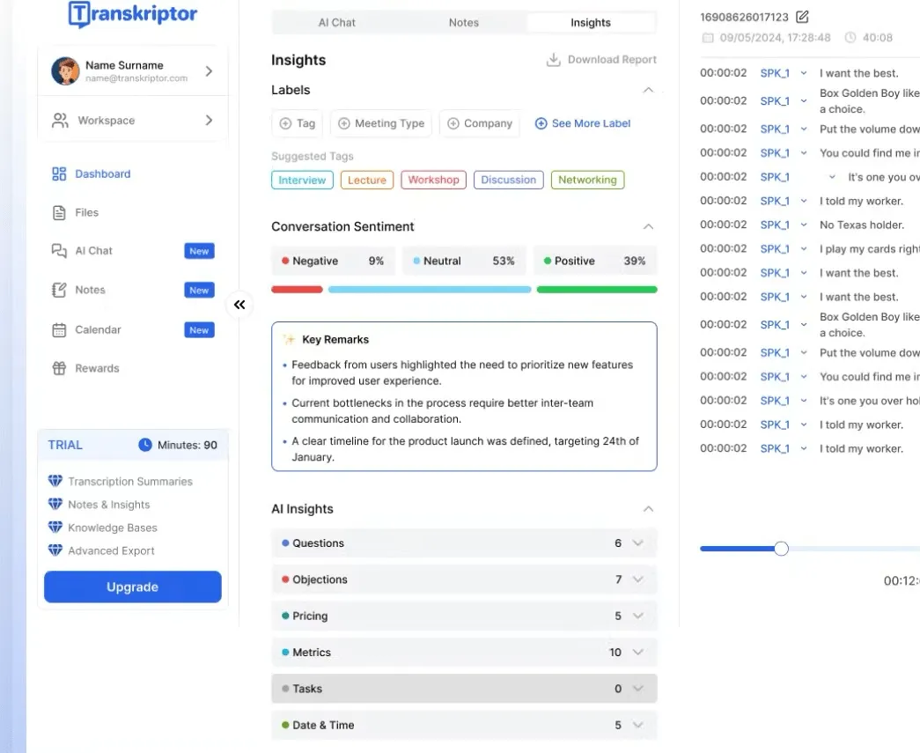Click the Download Report icon
The image size is (920, 753).
553,60
